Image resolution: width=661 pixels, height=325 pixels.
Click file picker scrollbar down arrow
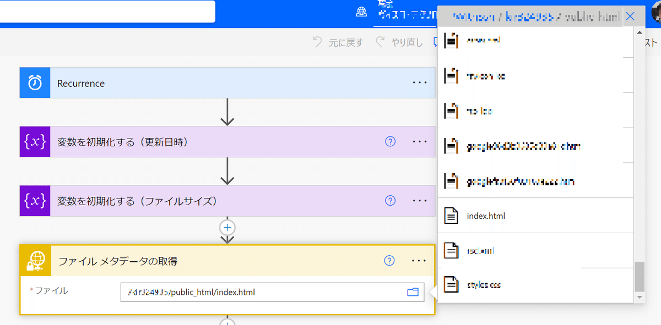[639, 298]
